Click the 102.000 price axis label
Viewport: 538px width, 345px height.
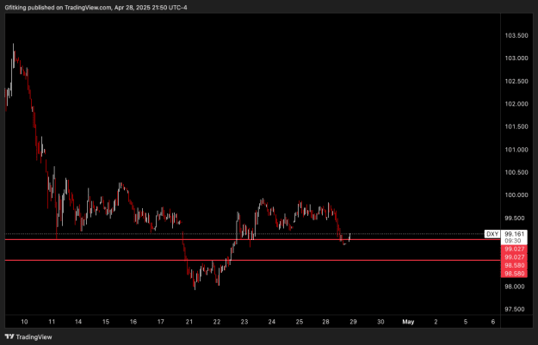coord(516,104)
